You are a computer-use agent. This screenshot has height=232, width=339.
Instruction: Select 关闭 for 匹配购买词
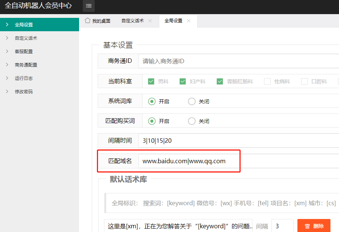click(x=192, y=121)
